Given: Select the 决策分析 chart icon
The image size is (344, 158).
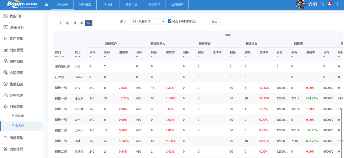Looking at the screenshot, I should coord(6,27).
